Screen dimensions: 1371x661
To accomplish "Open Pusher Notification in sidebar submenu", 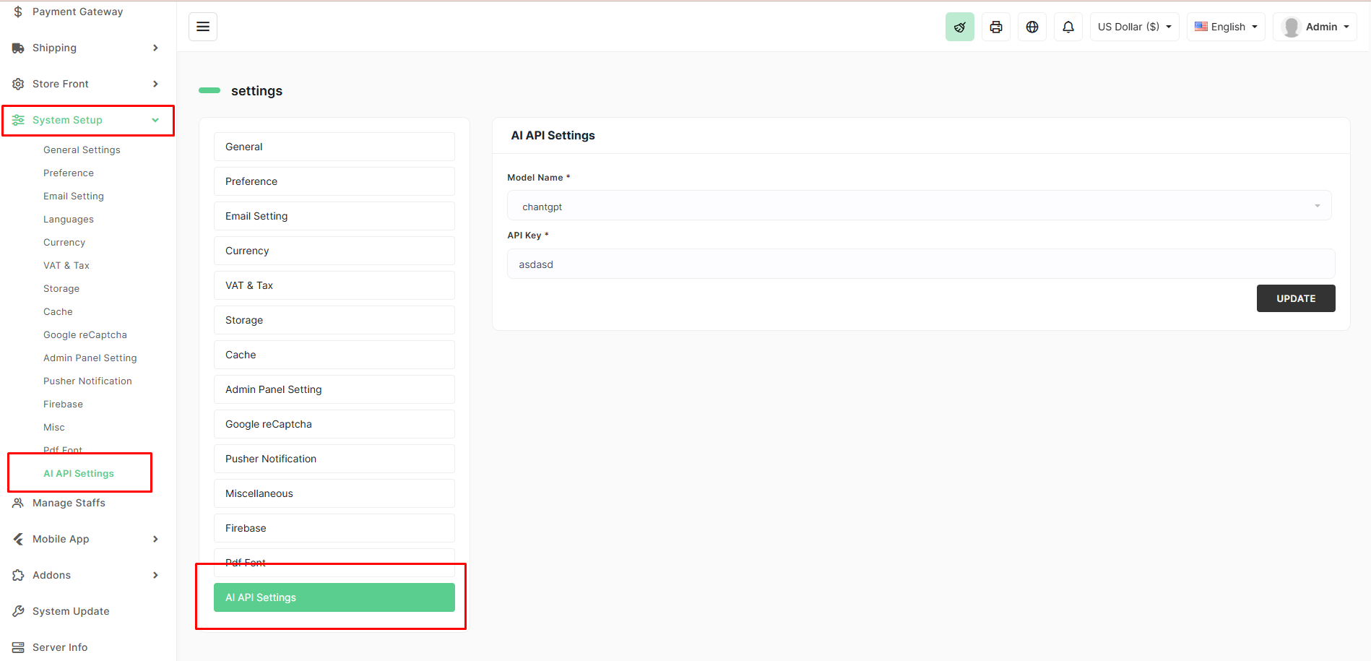I will coord(87,381).
